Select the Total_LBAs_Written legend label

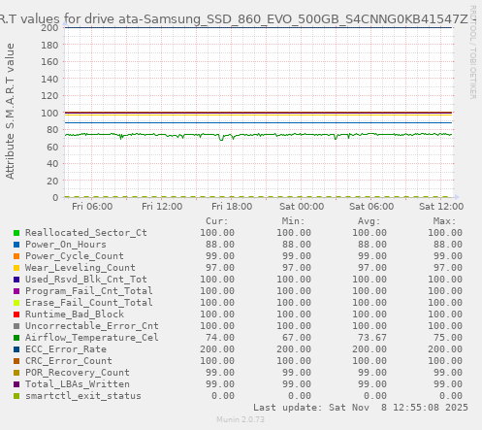(x=78, y=384)
